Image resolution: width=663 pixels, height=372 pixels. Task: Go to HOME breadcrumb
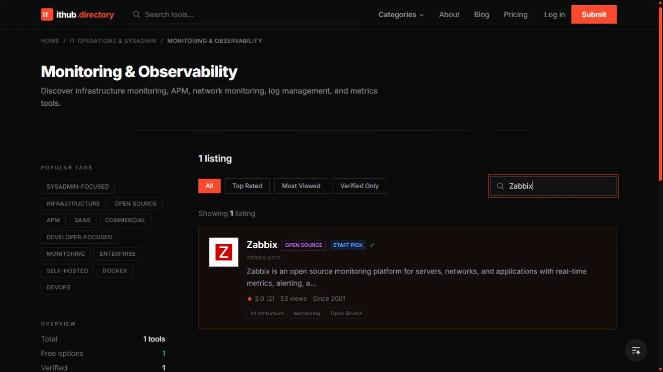pyautogui.click(x=50, y=41)
